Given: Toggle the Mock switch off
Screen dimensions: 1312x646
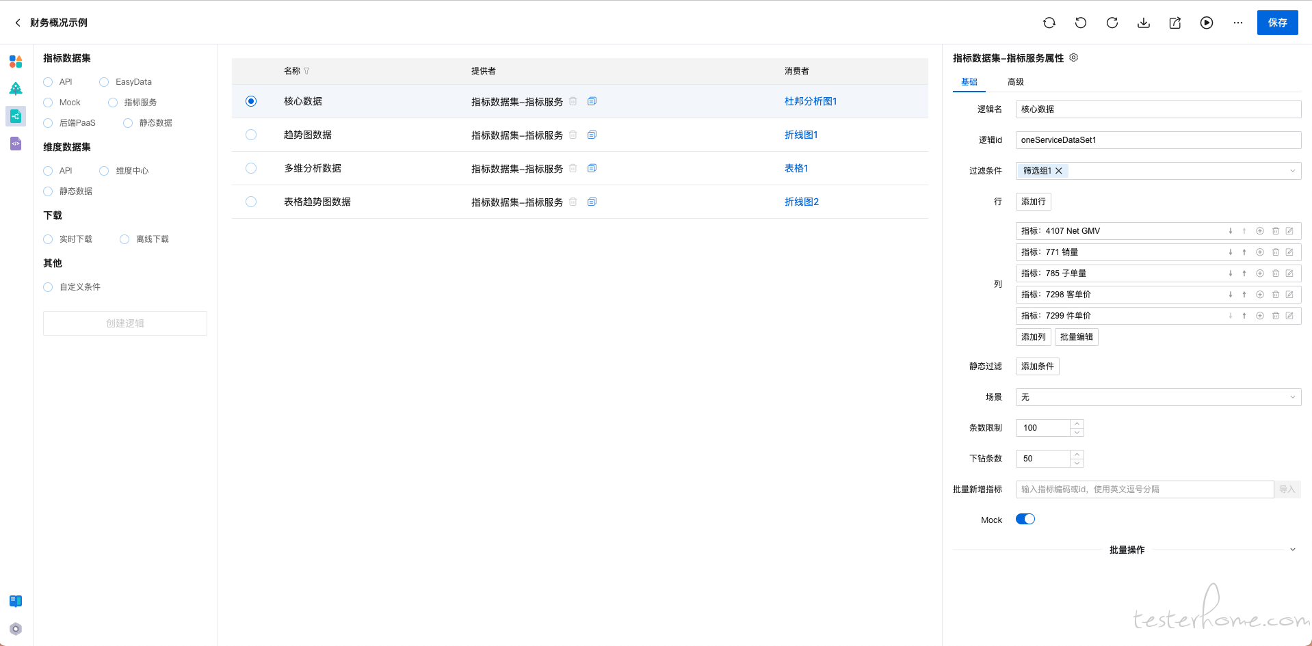Looking at the screenshot, I should tap(1025, 520).
